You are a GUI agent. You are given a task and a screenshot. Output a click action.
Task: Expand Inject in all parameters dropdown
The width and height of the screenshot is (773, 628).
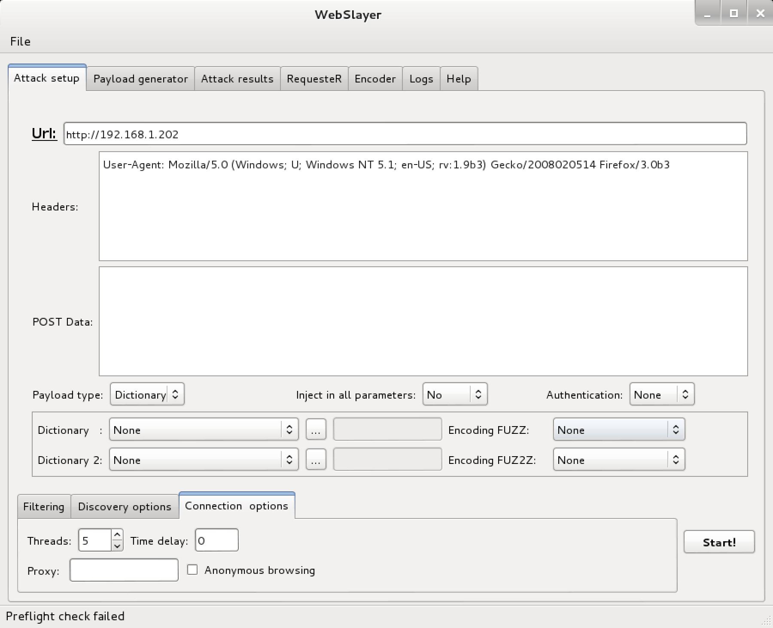coord(455,395)
